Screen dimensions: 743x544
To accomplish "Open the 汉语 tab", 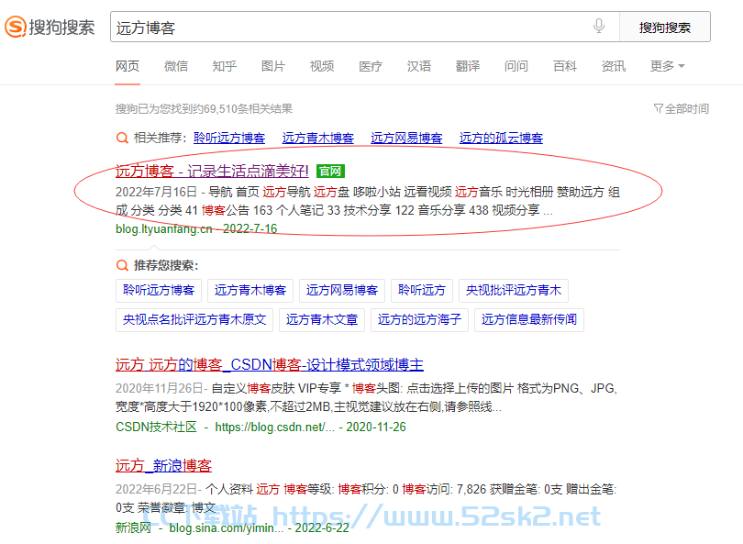I will point(419,66).
